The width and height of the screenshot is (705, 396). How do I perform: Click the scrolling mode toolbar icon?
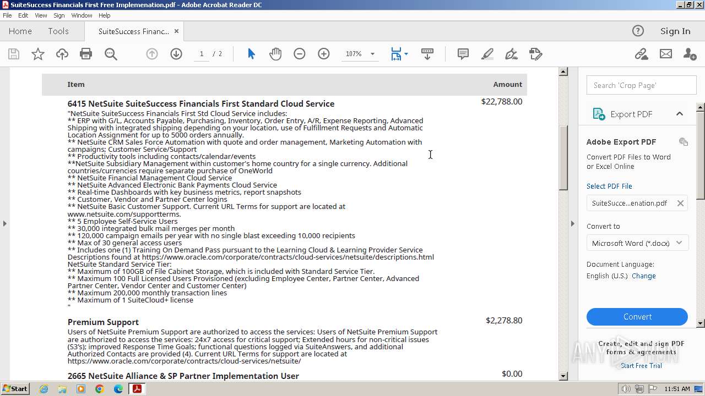point(427,54)
